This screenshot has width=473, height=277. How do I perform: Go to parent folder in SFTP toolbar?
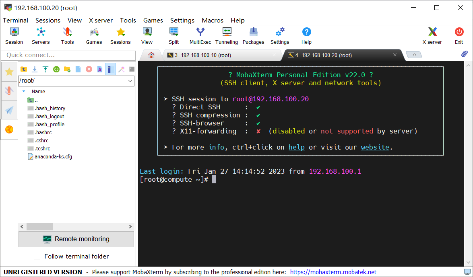24,69
